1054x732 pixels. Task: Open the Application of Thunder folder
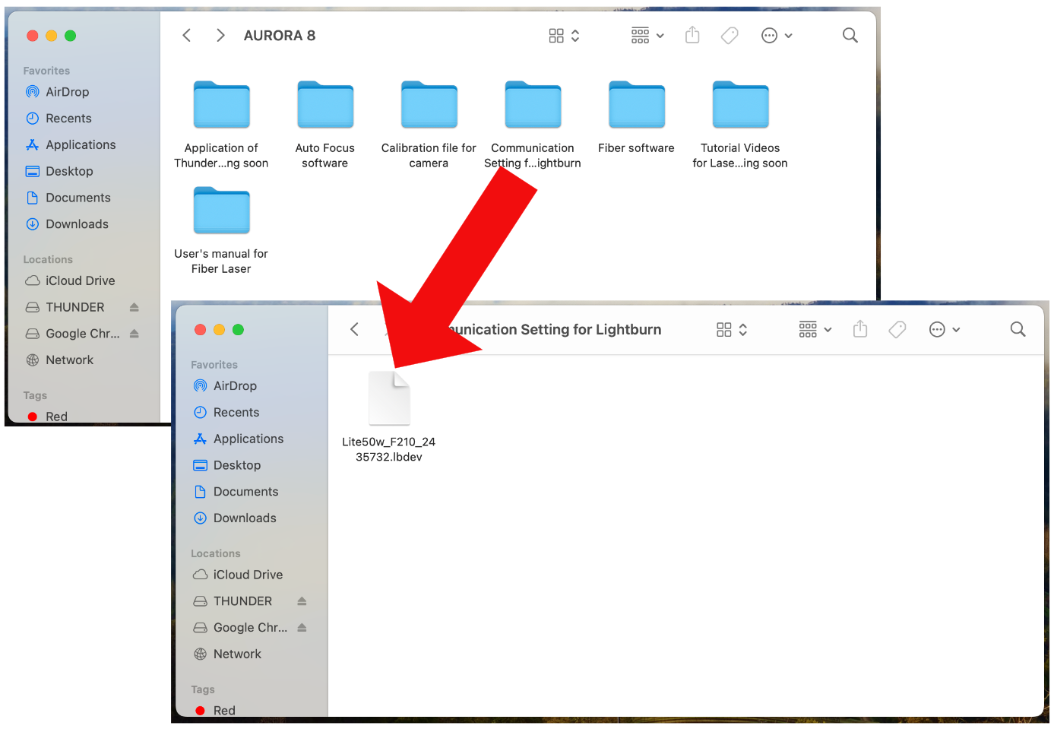[x=221, y=105]
